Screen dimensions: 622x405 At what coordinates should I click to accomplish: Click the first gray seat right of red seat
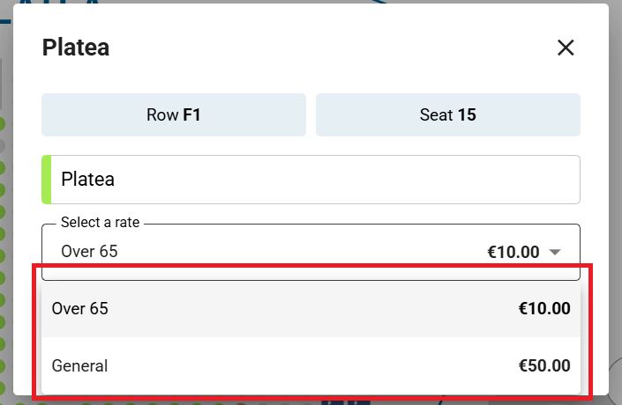coord(263,403)
